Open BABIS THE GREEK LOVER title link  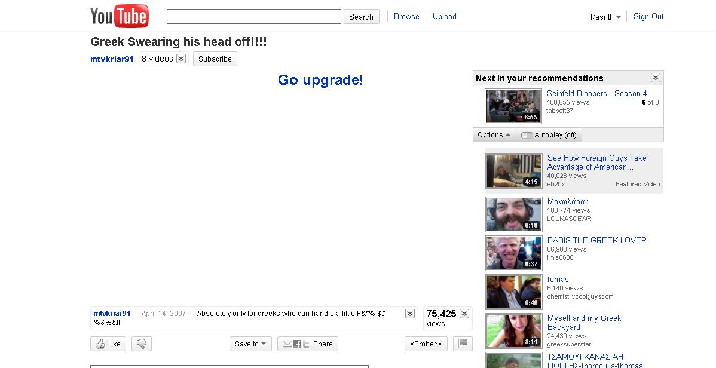(x=597, y=240)
